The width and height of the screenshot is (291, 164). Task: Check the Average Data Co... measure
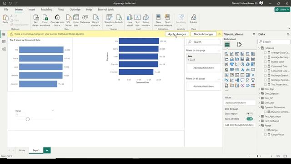point(265,53)
